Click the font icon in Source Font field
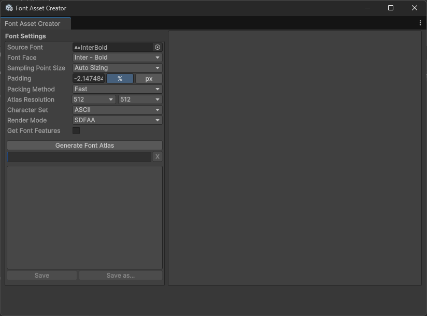The image size is (427, 316). point(77,48)
